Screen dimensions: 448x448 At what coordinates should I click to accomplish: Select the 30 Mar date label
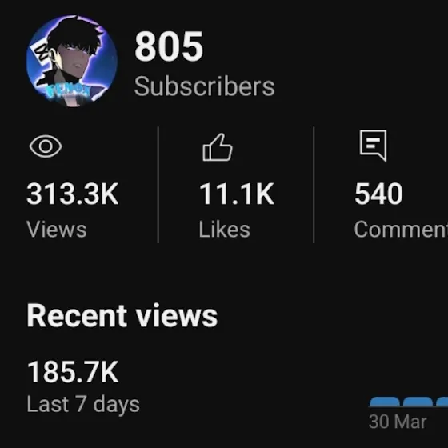tap(398, 422)
